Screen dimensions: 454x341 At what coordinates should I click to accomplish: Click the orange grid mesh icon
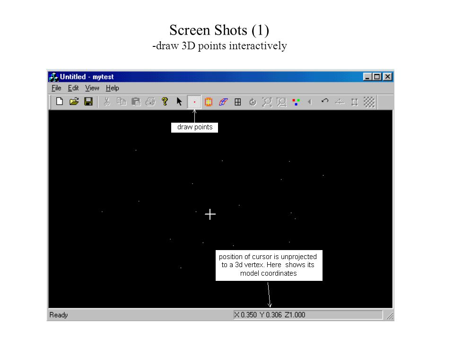tap(209, 102)
